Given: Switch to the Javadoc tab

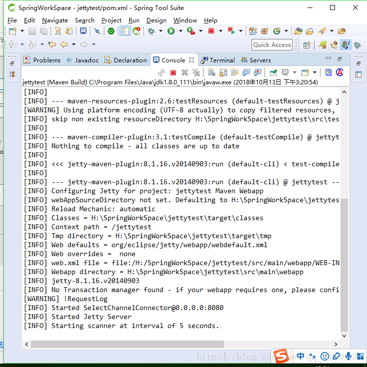Looking at the screenshot, I should [x=82, y=60].
